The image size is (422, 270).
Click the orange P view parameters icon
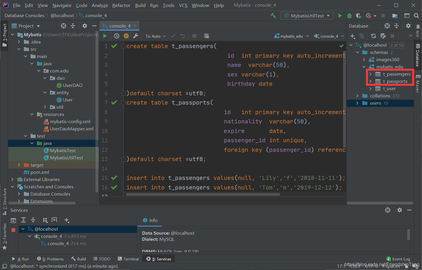tap(126, 36)
